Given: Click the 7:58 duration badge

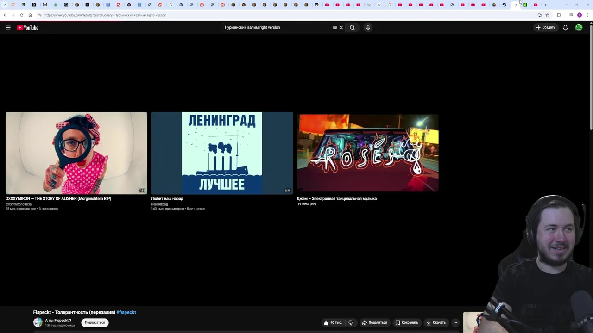Looking at the screenshot, I should coord(142,191).
